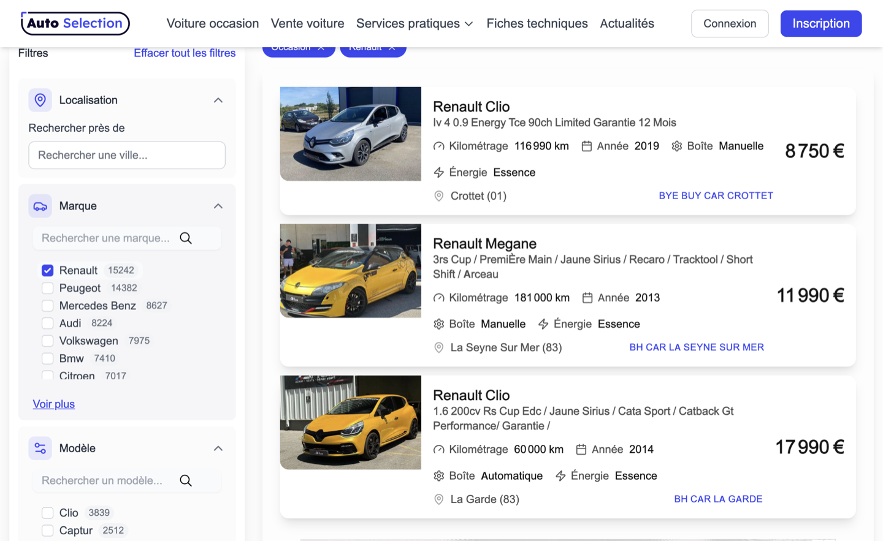Check the Mercedes Benz brand checkbox
The height and width of the screenshot is (541, 883).
(47, 306)
